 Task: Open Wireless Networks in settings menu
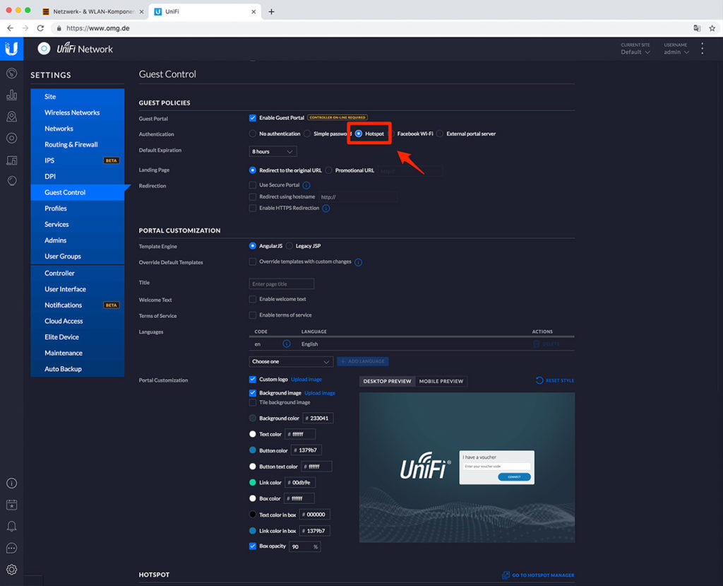(x=78, y=112)
